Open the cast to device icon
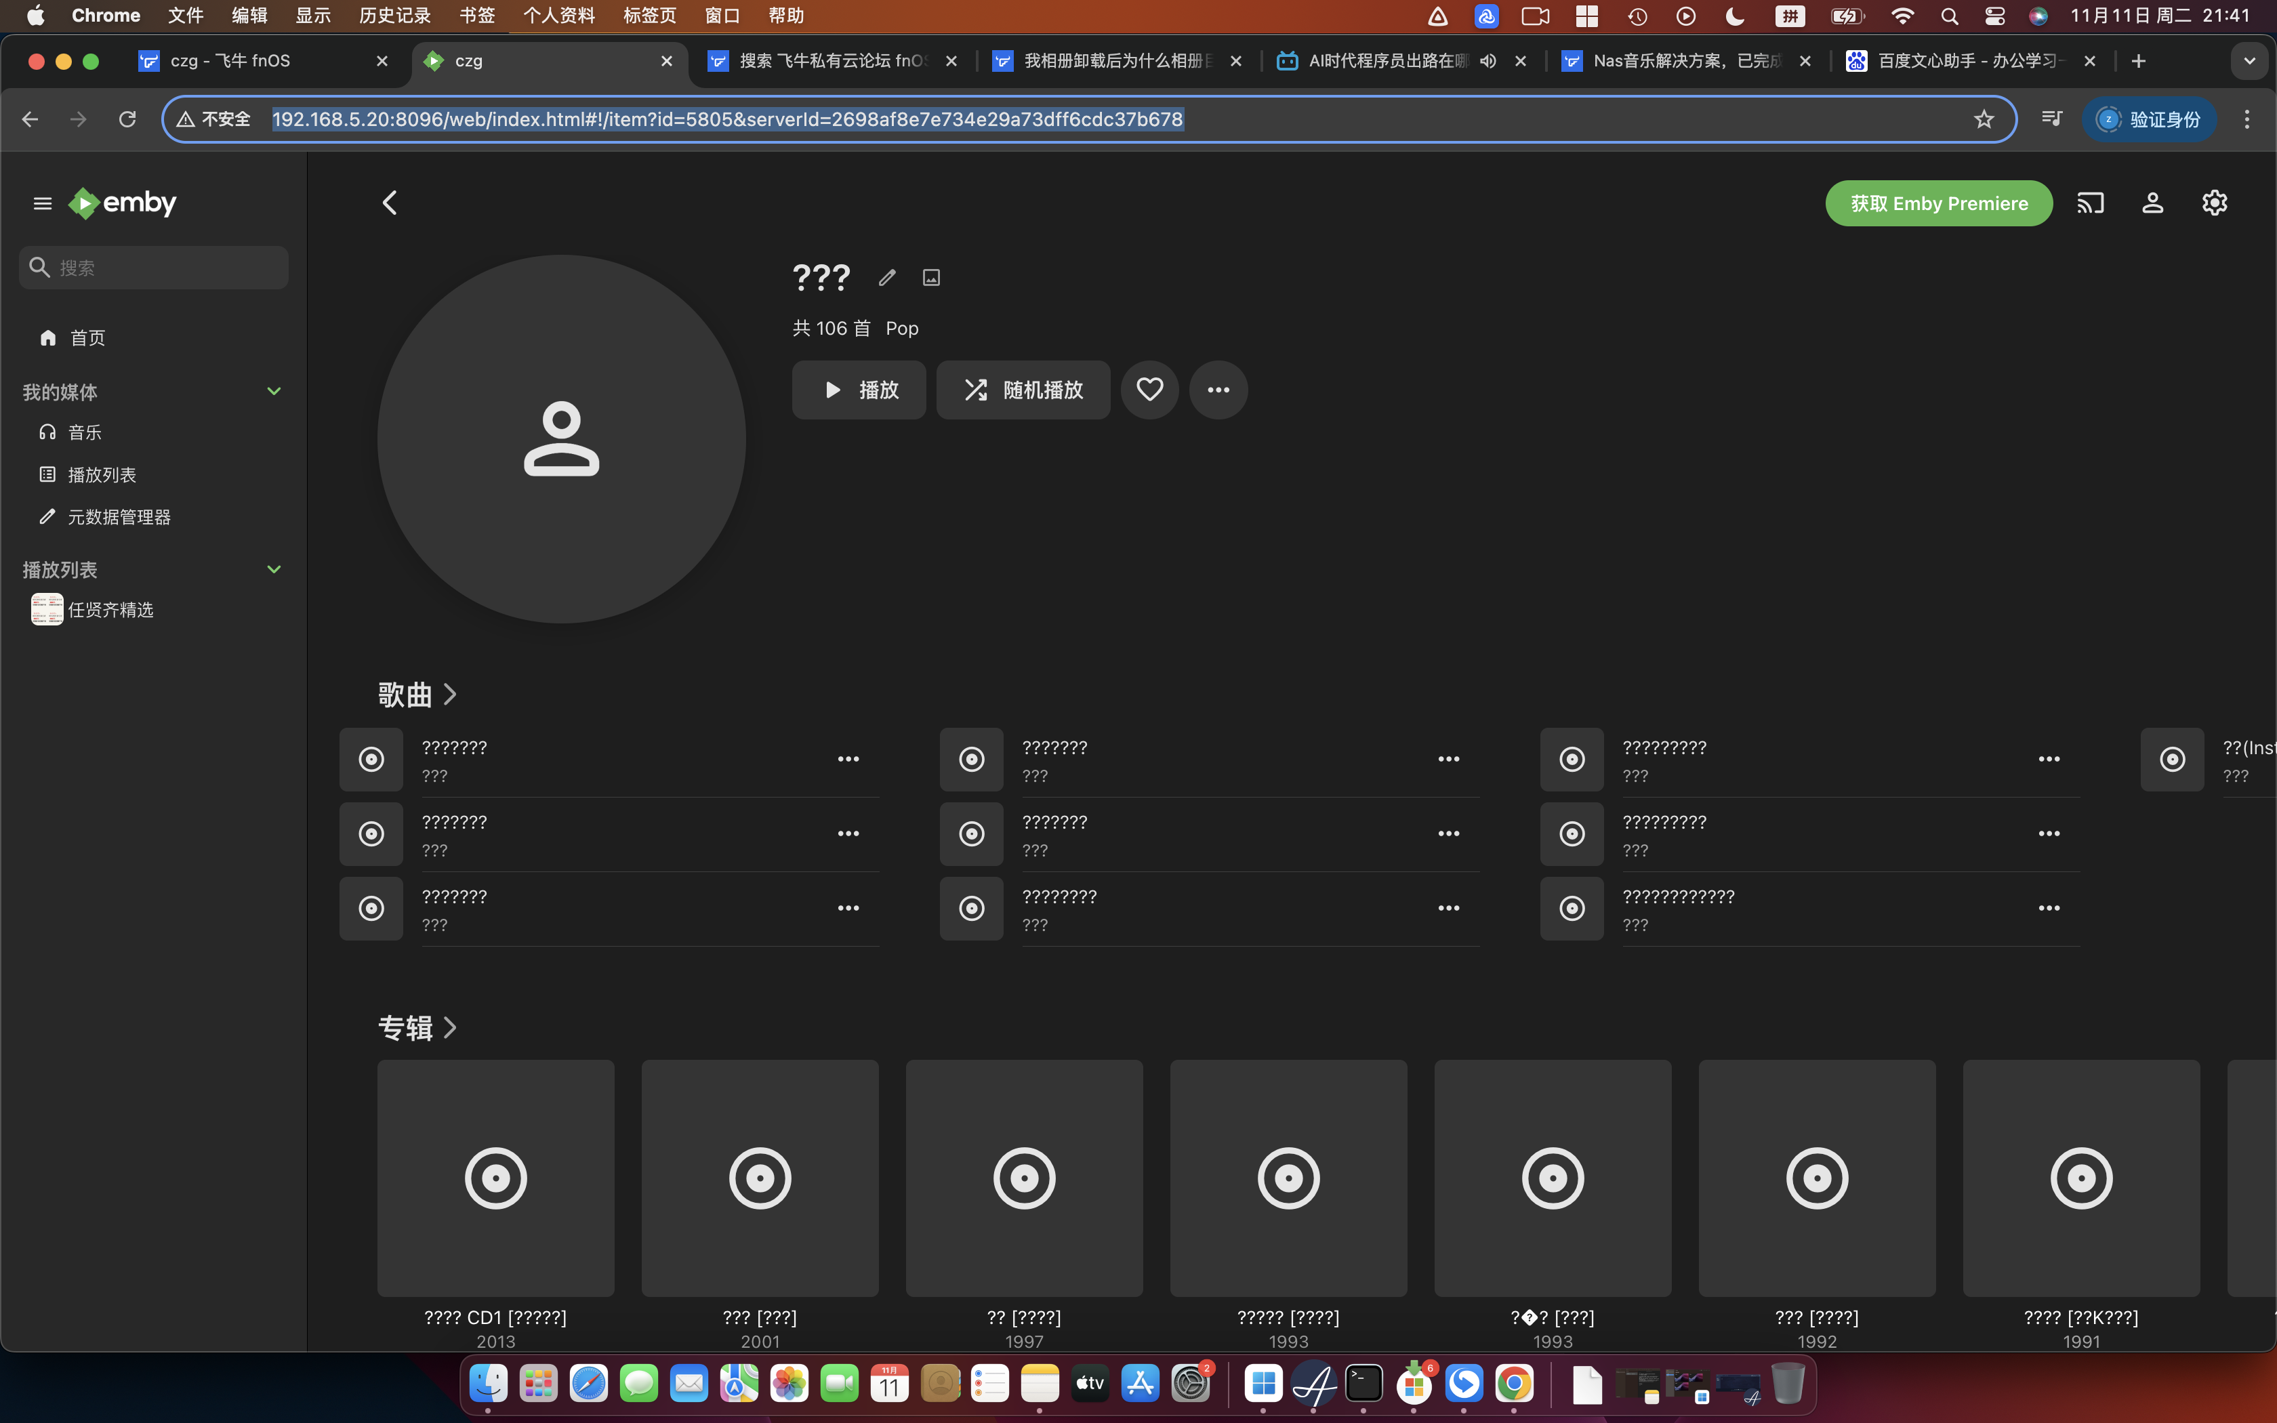 coord(2090,203)
